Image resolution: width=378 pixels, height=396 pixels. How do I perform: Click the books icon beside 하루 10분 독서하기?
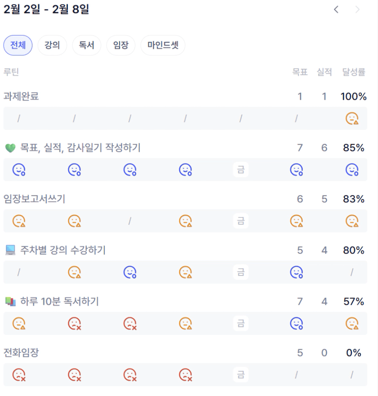coord(10,302)
